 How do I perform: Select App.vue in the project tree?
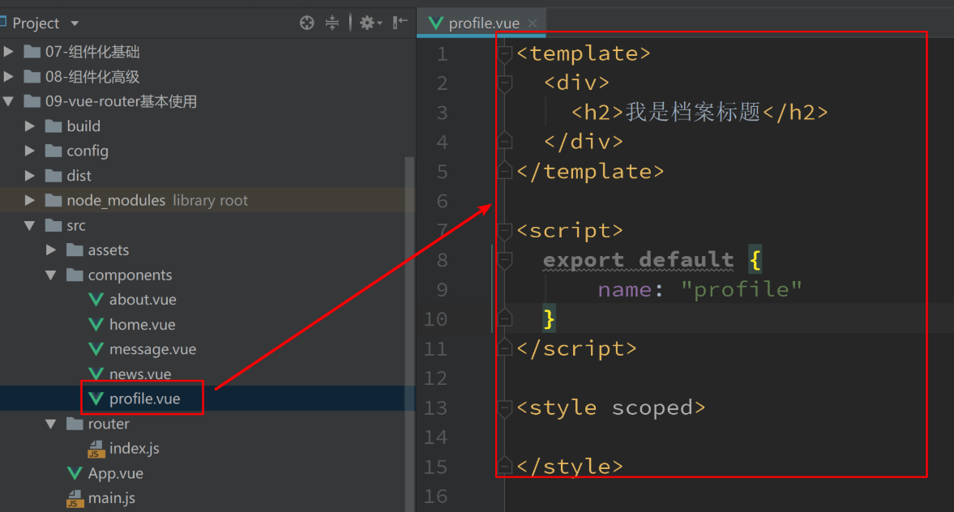(x=116, y=474)
